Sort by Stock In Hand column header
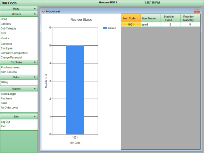Screen dimensions: 204x153 point(170,18)
